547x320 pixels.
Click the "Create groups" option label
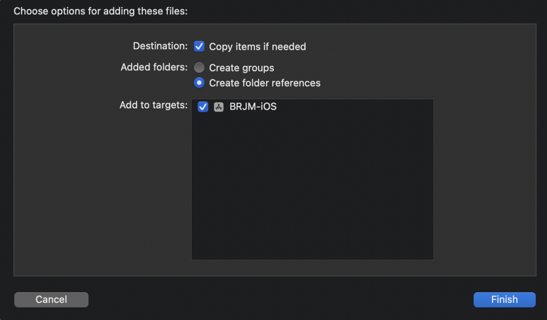(241, 68)
